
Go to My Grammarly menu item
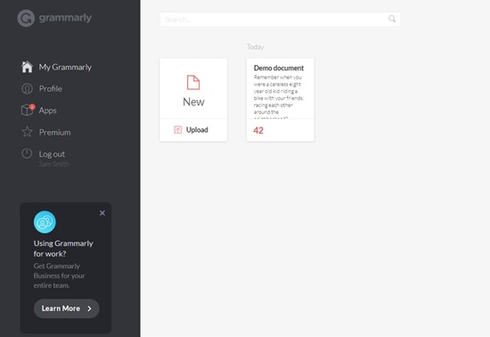point(65,67)
